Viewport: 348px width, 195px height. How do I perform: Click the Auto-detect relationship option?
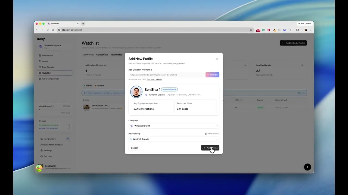[212, 134]
